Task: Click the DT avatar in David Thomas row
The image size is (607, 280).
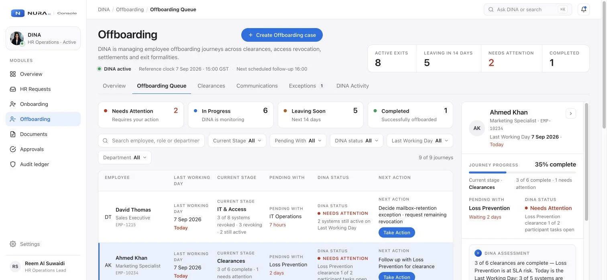Action: [108, 217]
